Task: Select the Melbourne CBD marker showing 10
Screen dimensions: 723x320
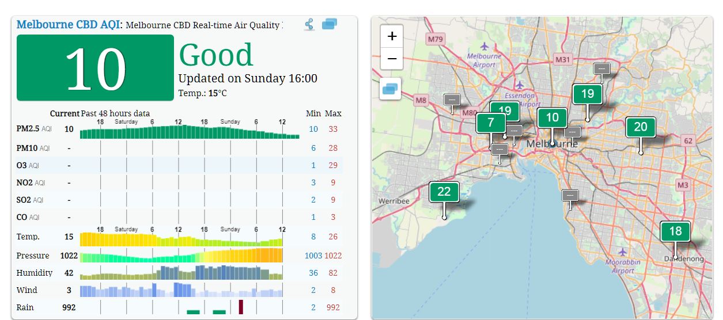Action: [x=552, y=118]
